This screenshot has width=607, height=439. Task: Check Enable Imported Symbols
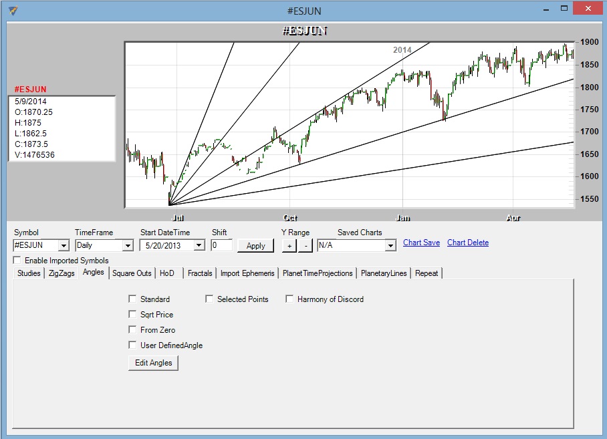pyautogui.click(x=17, y=260)
